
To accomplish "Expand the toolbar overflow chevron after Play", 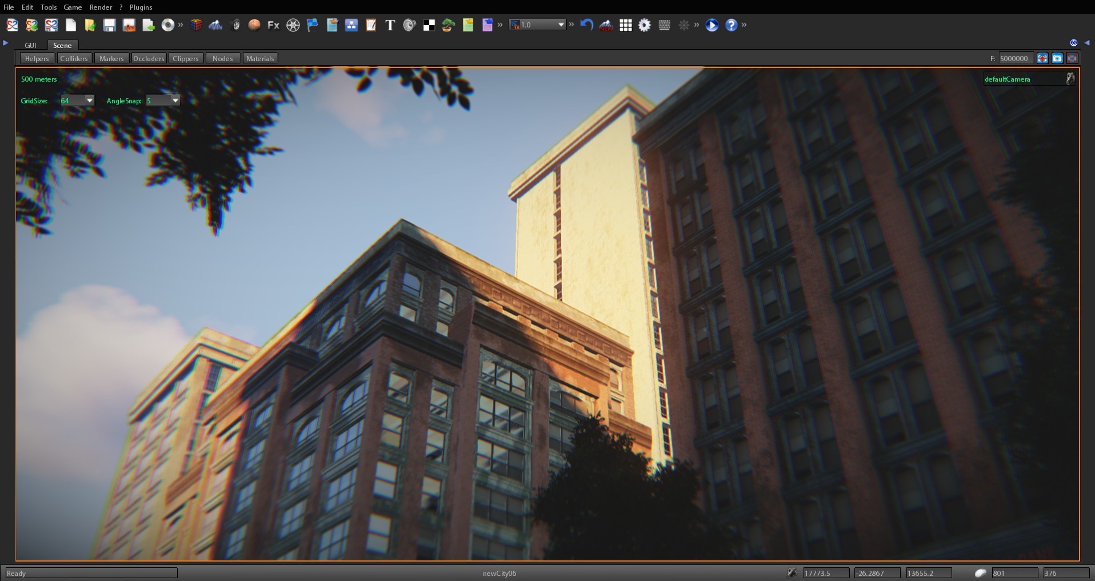I will pyautogui.click(x=744, y=25).
